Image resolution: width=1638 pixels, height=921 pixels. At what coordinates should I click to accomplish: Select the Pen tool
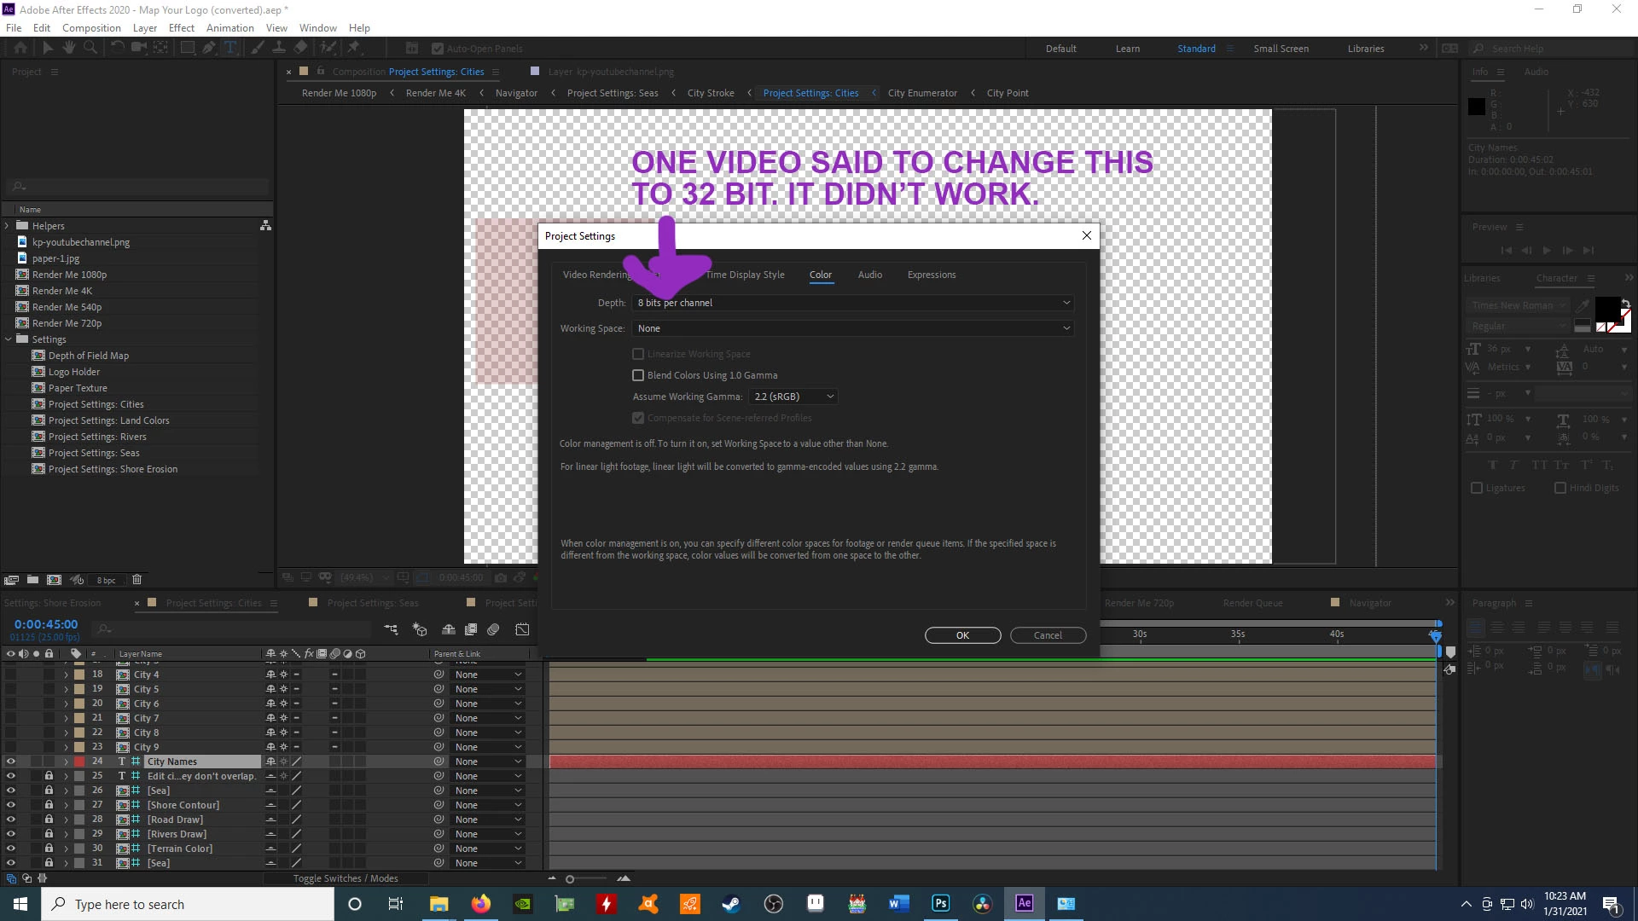(x=209, y=48)
